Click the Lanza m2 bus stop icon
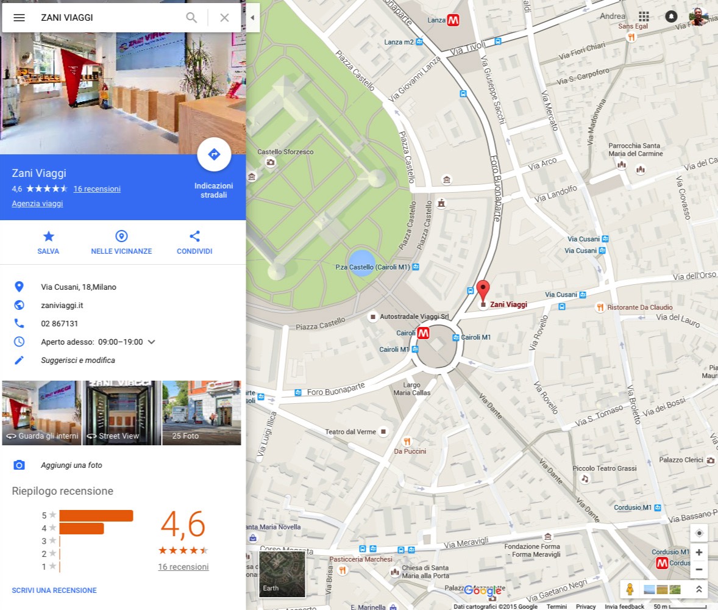Screen dimensions: 718x610 419,41
